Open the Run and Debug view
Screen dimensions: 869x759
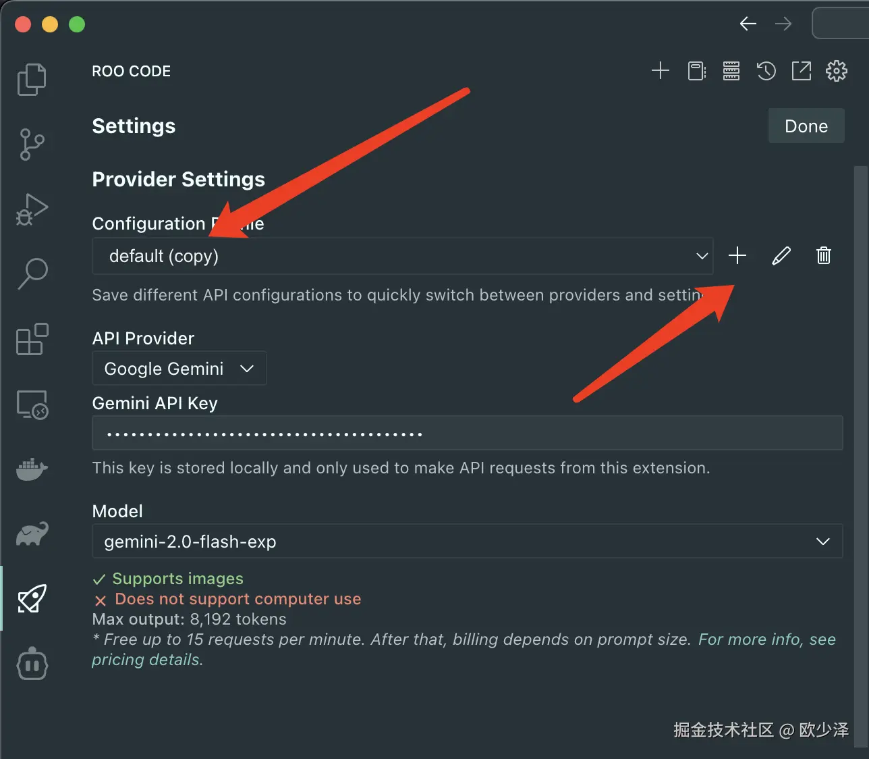click(x=32, y=209)
